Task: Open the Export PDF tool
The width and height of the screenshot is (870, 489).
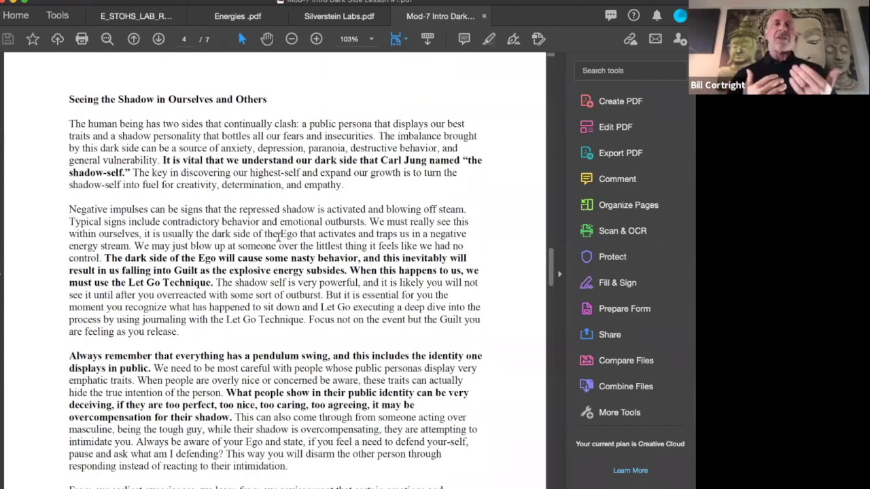Action: pos(612,153)
